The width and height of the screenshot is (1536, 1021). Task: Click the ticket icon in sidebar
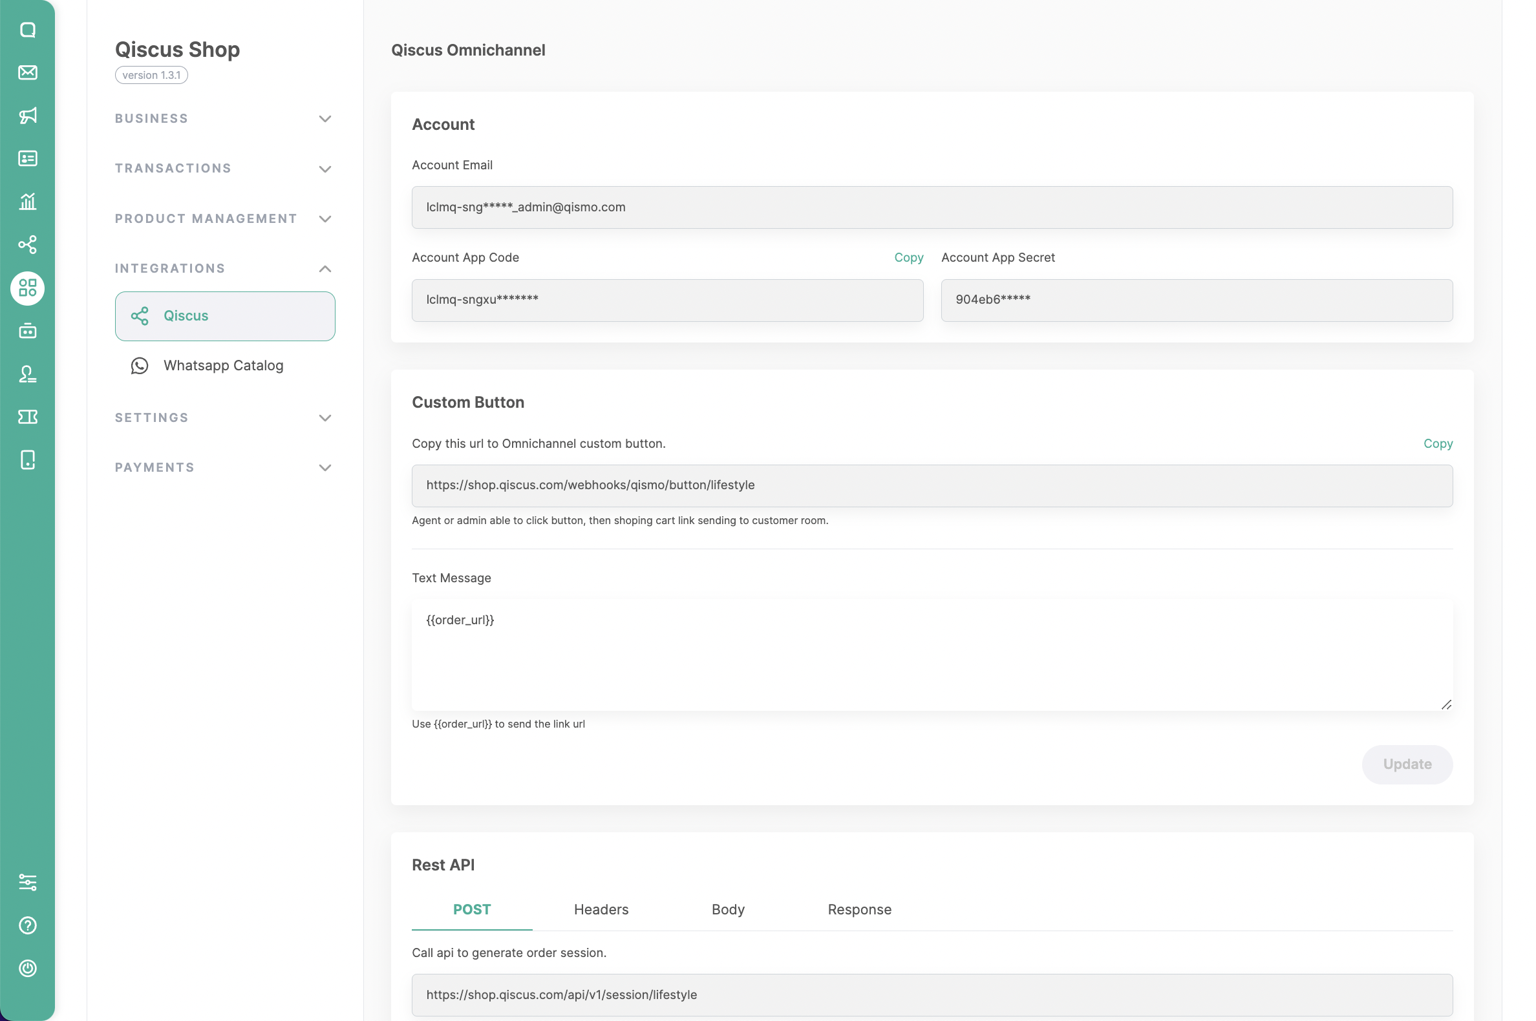[x=27, y=417]
